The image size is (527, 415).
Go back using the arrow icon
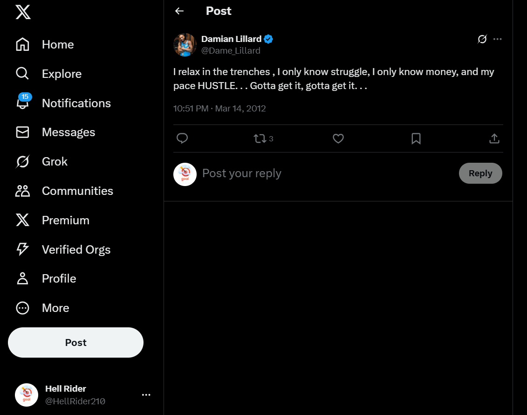click(x=179, y=11)
